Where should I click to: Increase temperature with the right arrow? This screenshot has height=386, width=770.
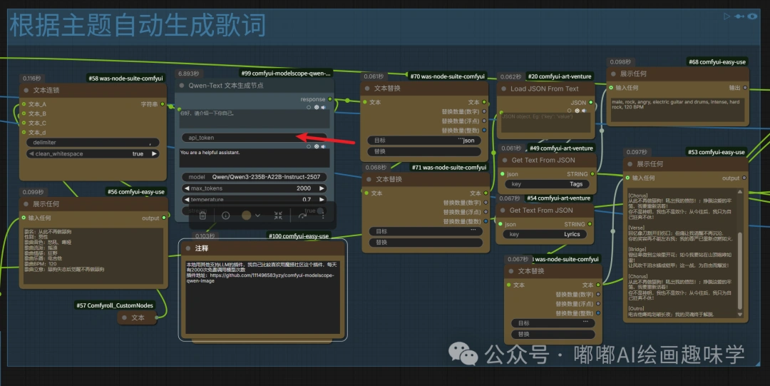[322, 200]
